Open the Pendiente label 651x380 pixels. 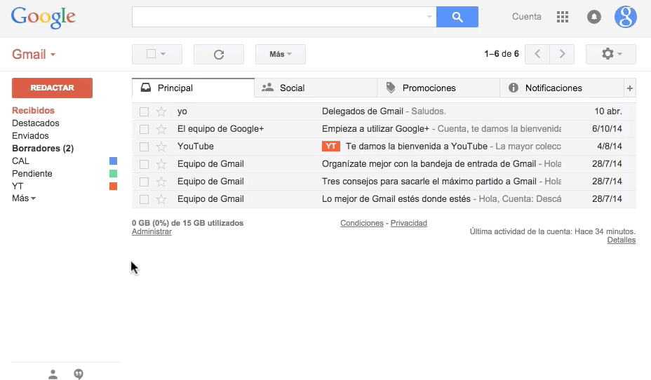point(32,173)
